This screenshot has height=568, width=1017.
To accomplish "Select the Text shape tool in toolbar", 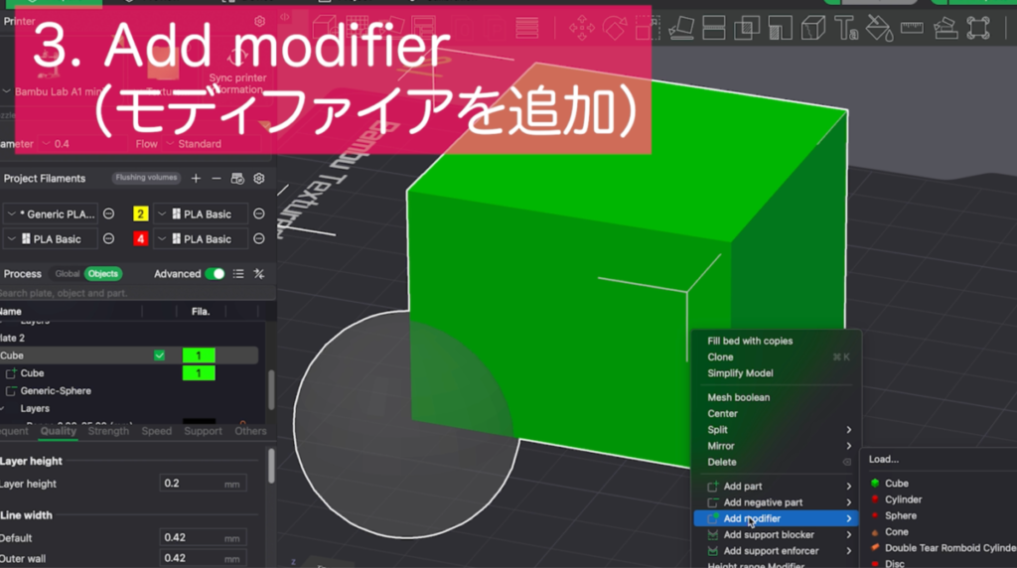I will tap(847, 27).
